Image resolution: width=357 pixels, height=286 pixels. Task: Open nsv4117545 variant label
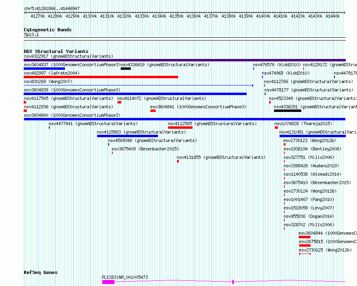[x=69, y=98]
